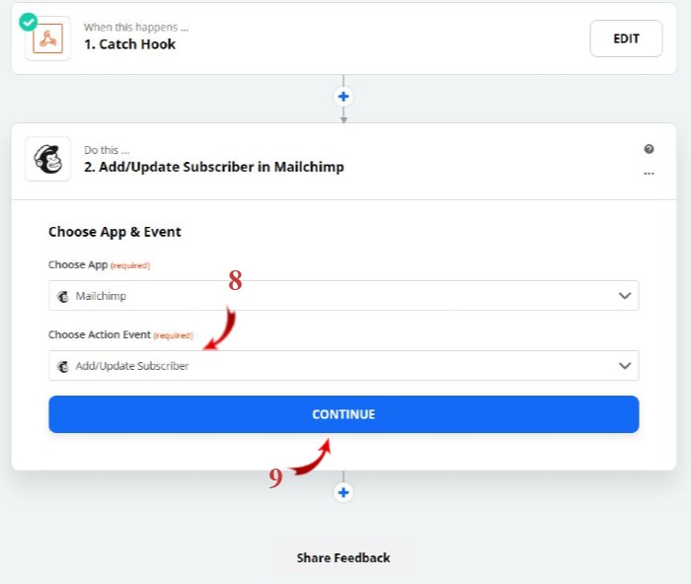Select the 1. Catch Hook step title
The image size is (691, 584).
pyautogui.click(x=129, y=44)
